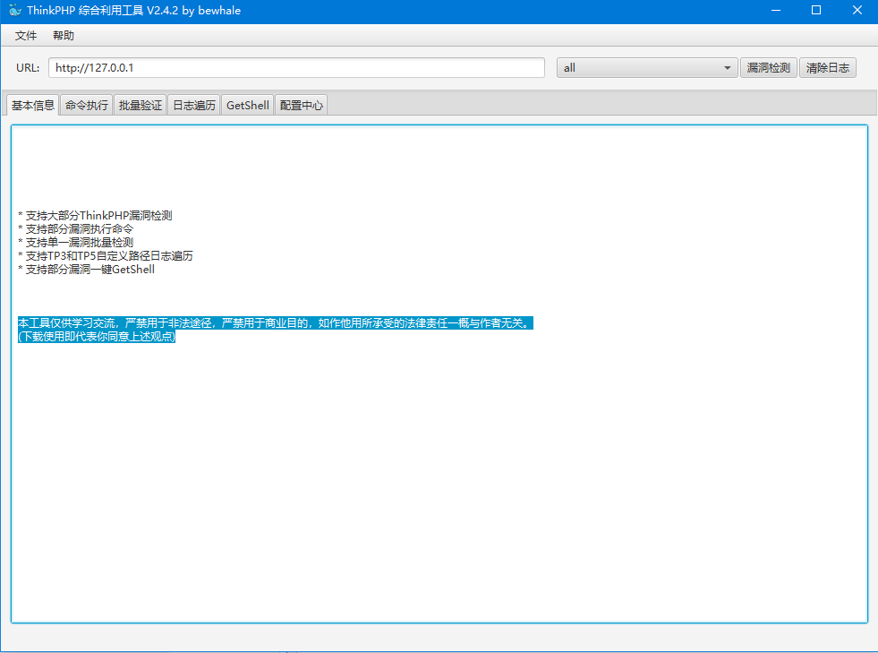The height and width of the screenshot is (653, 878).
Task: Focus the URL input field
Action: (296, 68)
